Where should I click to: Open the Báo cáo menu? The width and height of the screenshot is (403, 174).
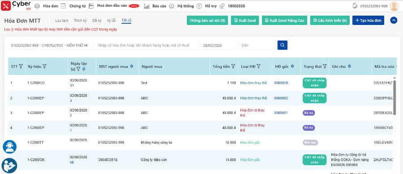coord(159,6)
